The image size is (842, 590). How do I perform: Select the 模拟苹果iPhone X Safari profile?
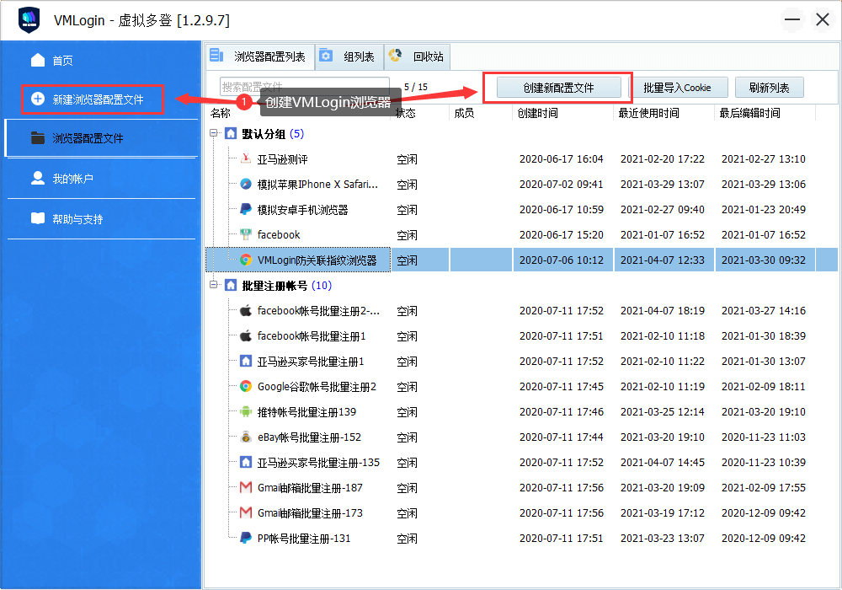coord(317,185)
